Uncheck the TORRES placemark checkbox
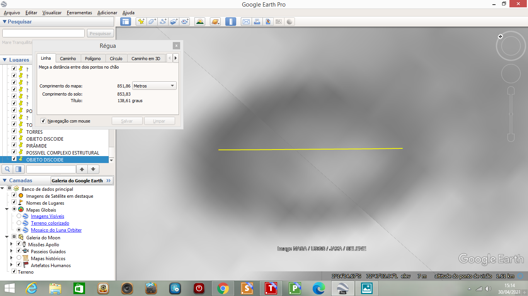The image size is (528, 296). click(14, 131)
